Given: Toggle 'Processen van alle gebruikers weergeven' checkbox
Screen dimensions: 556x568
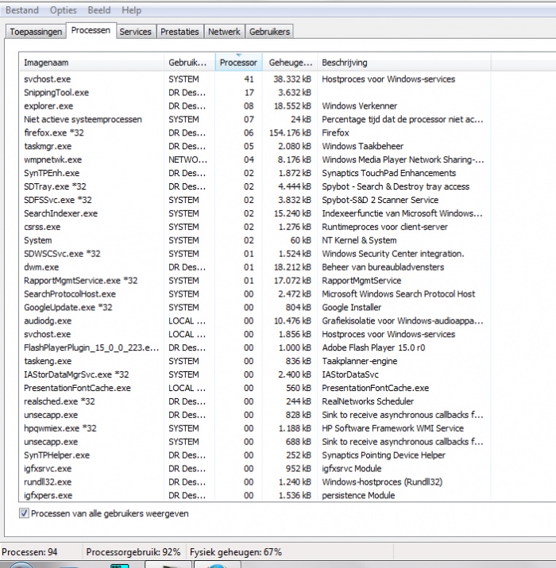Looking at the screenshot, I should [24, 513].
